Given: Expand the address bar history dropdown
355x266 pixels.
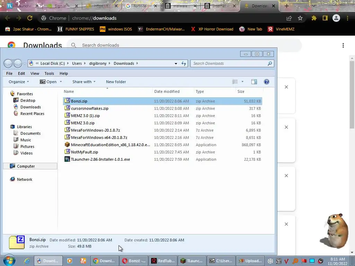Looking at the screenshot, I should 176,64.
